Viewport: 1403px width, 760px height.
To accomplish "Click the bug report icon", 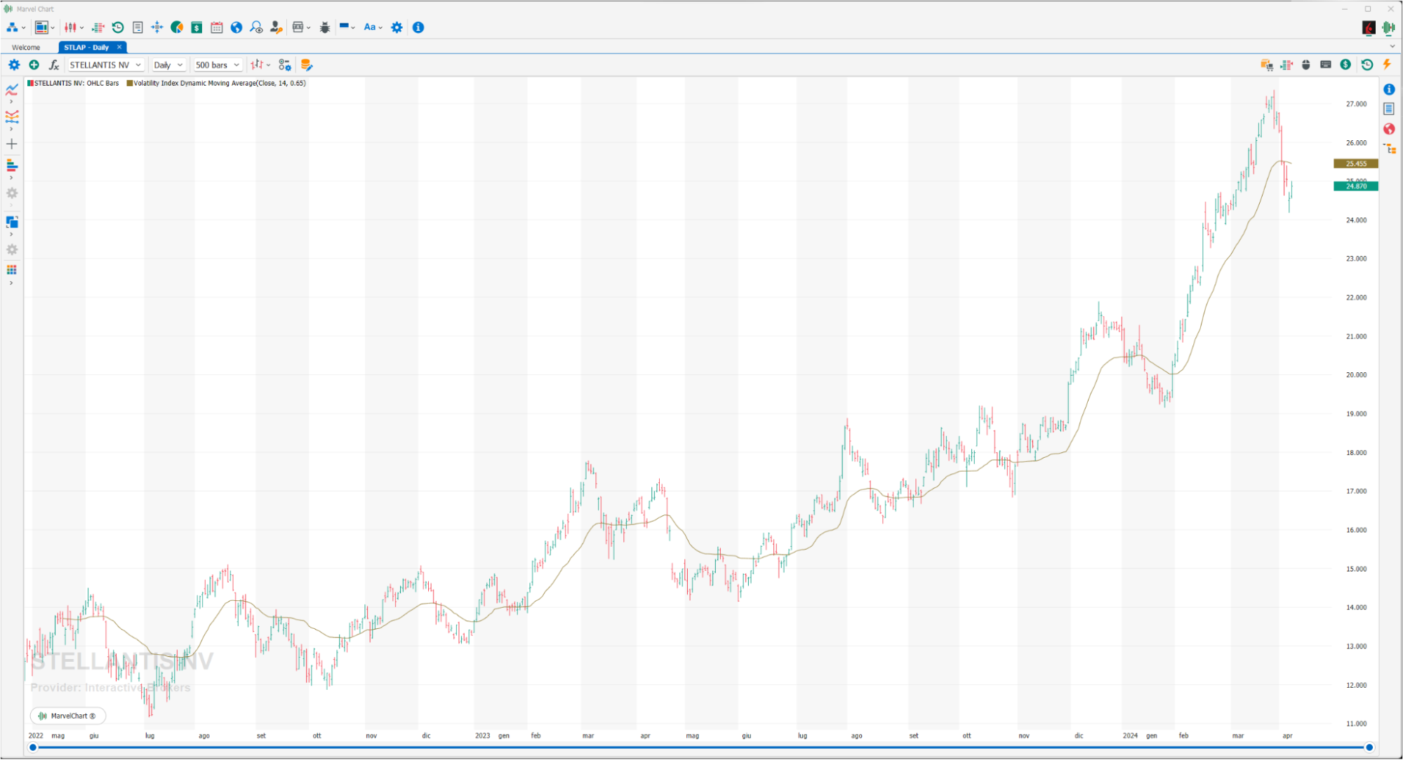I will pyautogui.click(x=325, y=27).
